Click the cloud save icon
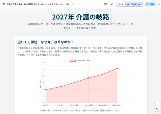The height and width of the screenshot is (114, 161). point(67,4)
